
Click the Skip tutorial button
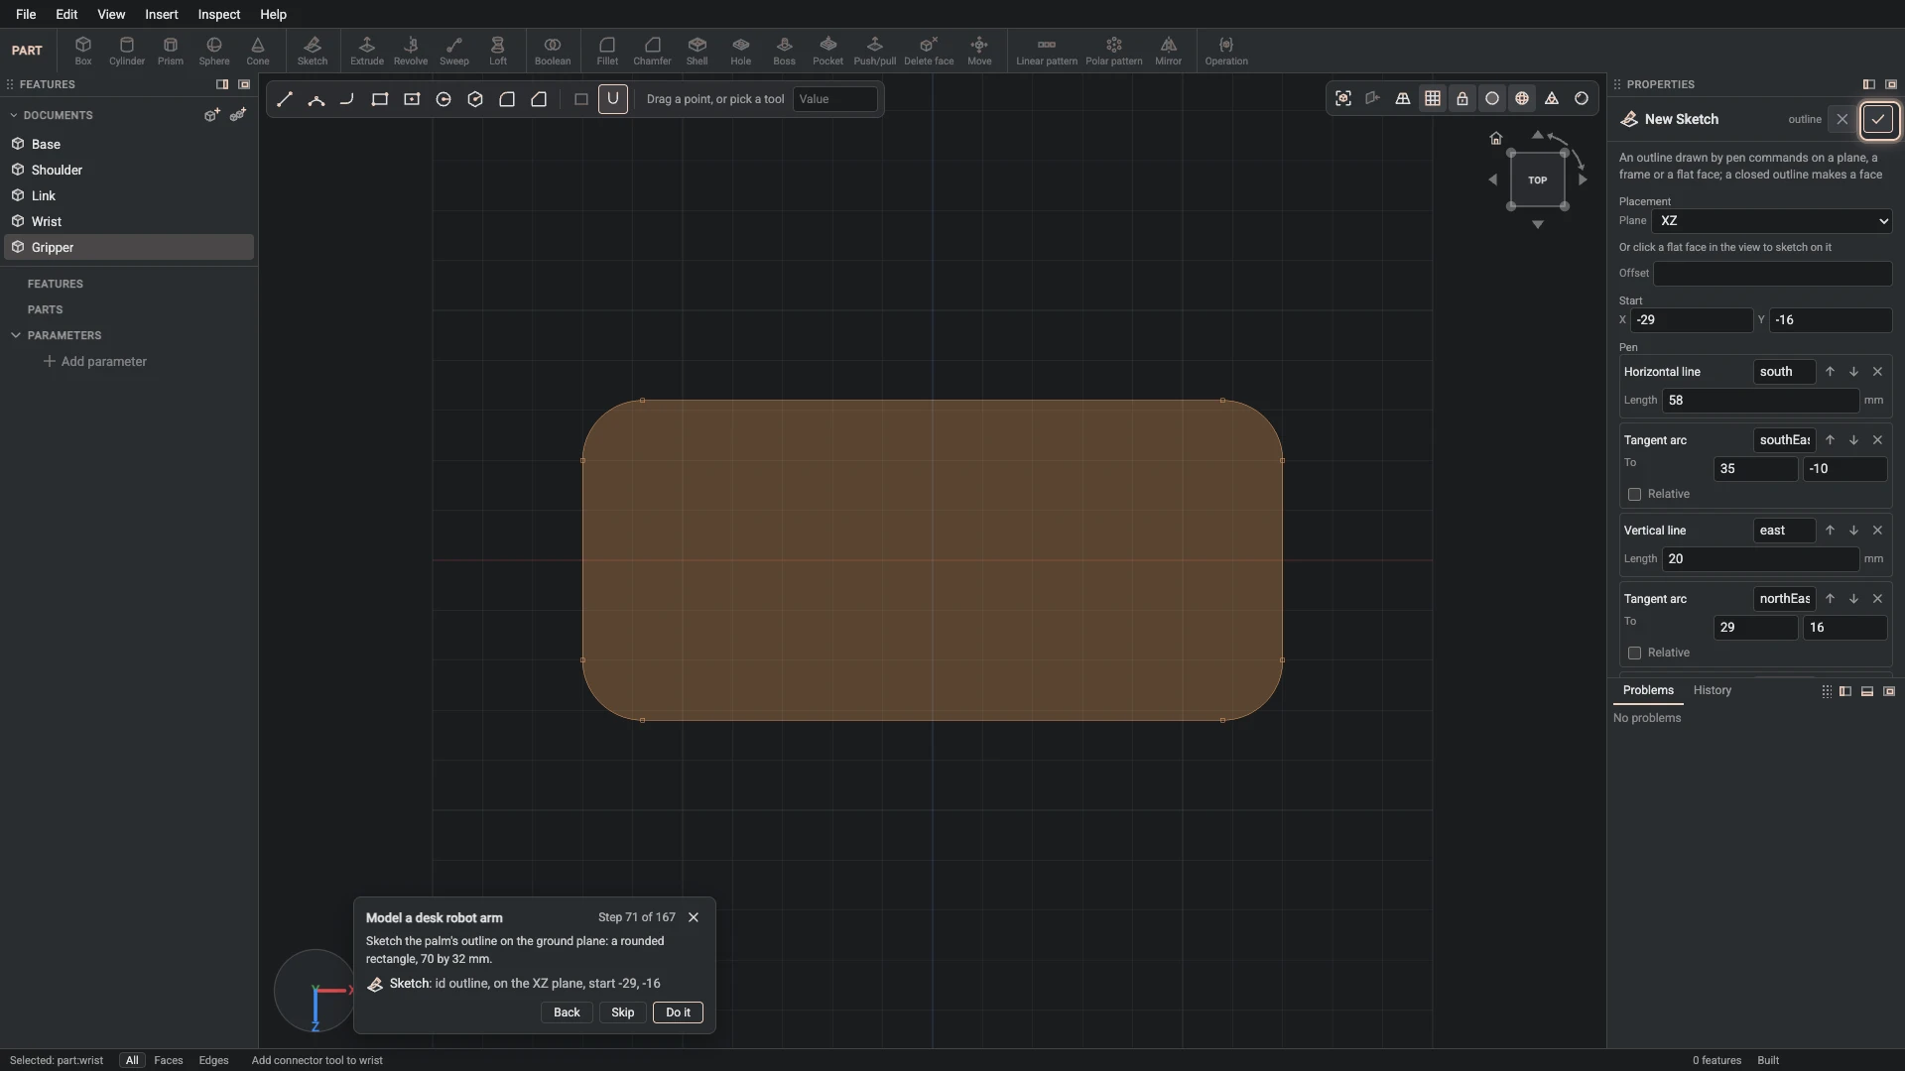[x=623, y=1012]
